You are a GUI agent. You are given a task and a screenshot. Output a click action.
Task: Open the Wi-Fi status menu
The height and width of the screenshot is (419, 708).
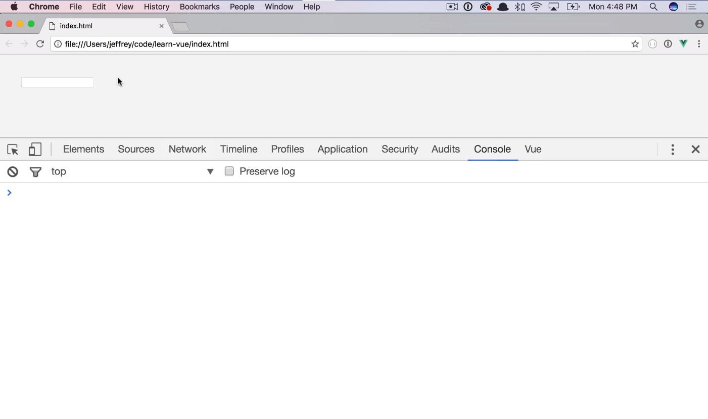click(x=536, y=7)
